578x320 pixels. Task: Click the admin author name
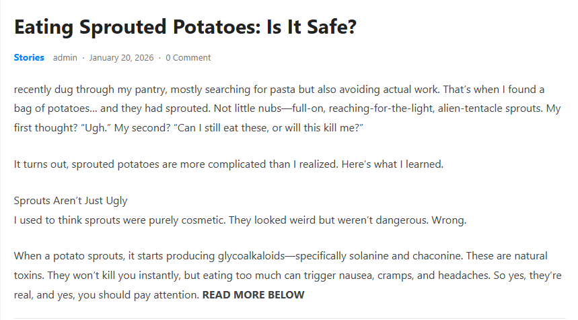tap(65, 57)
